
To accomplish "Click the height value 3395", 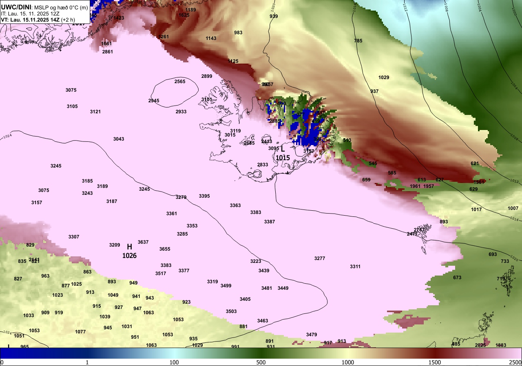I will point(204,196).
